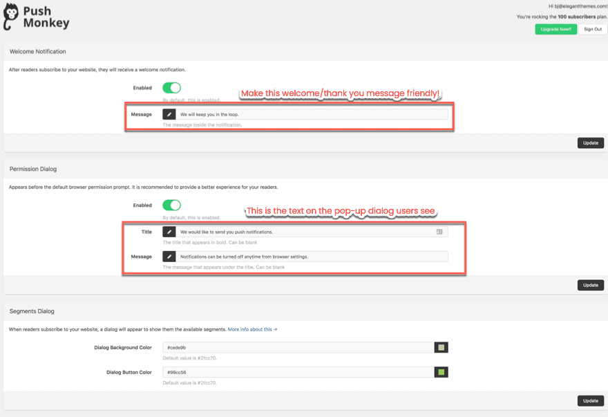Open the Dialog Button Color picker square
The width and height of the screenshot is (608, 417).
(441, 371)
